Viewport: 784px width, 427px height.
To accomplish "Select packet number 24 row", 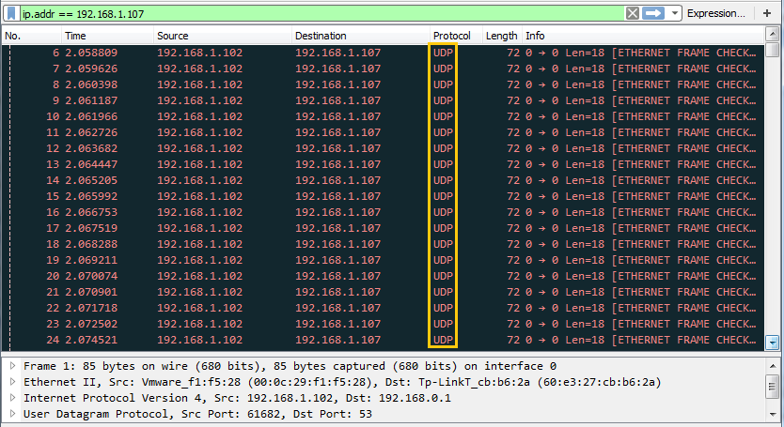I will [384, 341].
